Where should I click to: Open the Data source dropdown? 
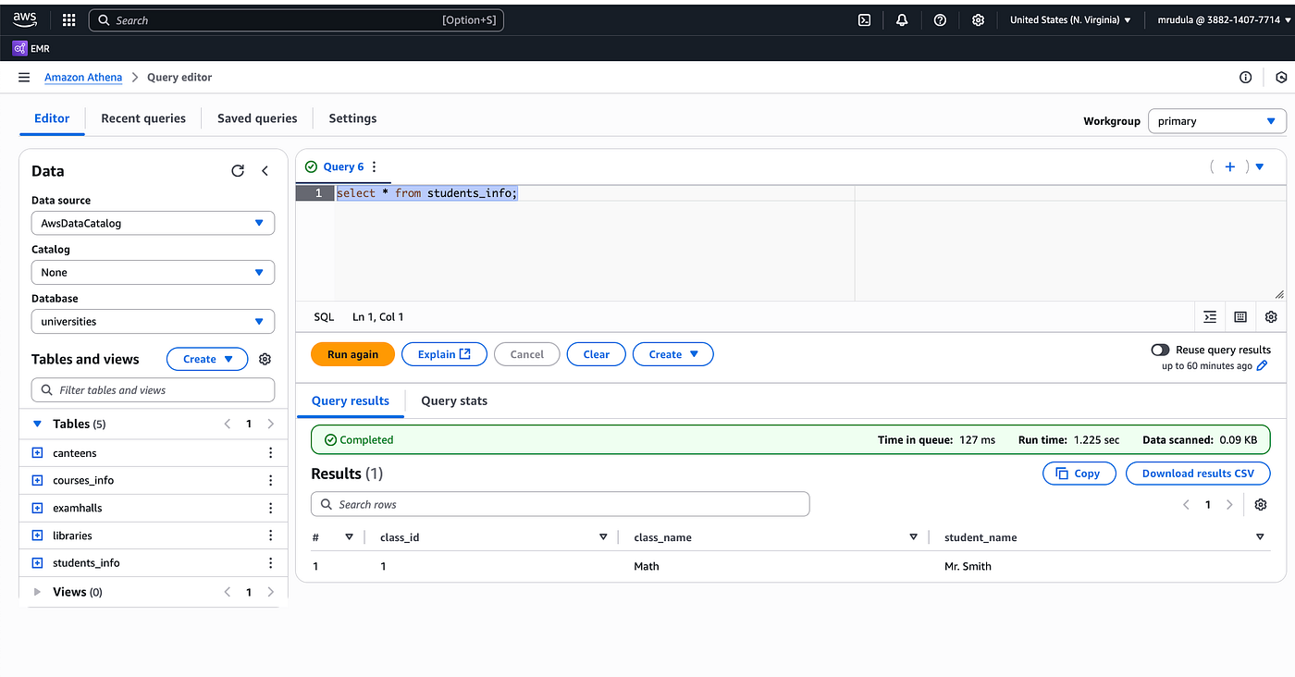tap(153, 223)
